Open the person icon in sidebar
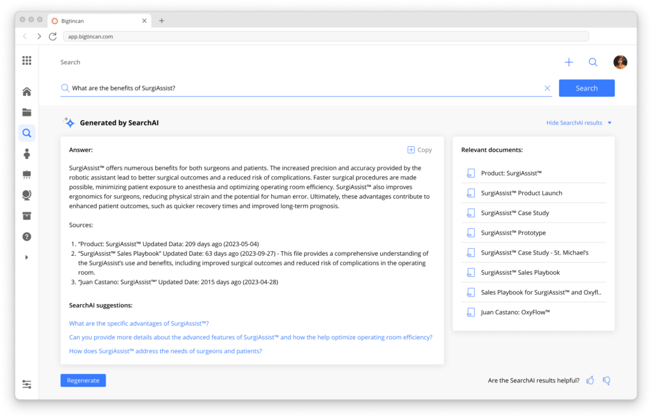Image resolution: width=652 pixels, height=418 pixels. (x=27, y=154)
